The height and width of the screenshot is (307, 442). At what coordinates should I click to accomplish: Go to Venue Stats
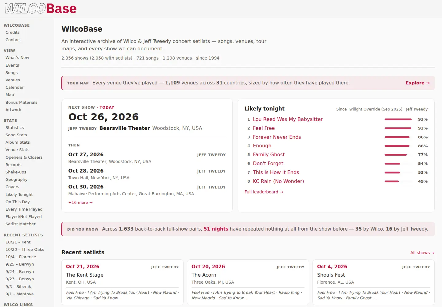17,150
